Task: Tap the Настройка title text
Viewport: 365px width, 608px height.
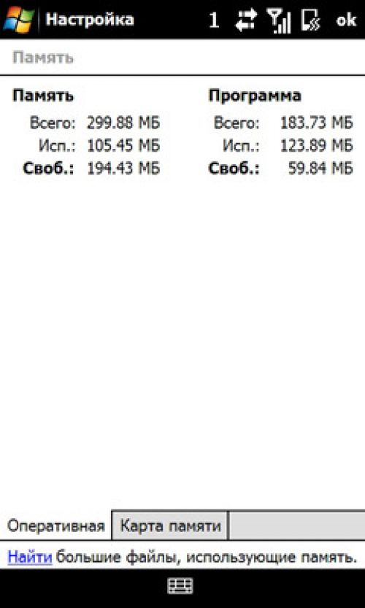Action: [90, 20]
